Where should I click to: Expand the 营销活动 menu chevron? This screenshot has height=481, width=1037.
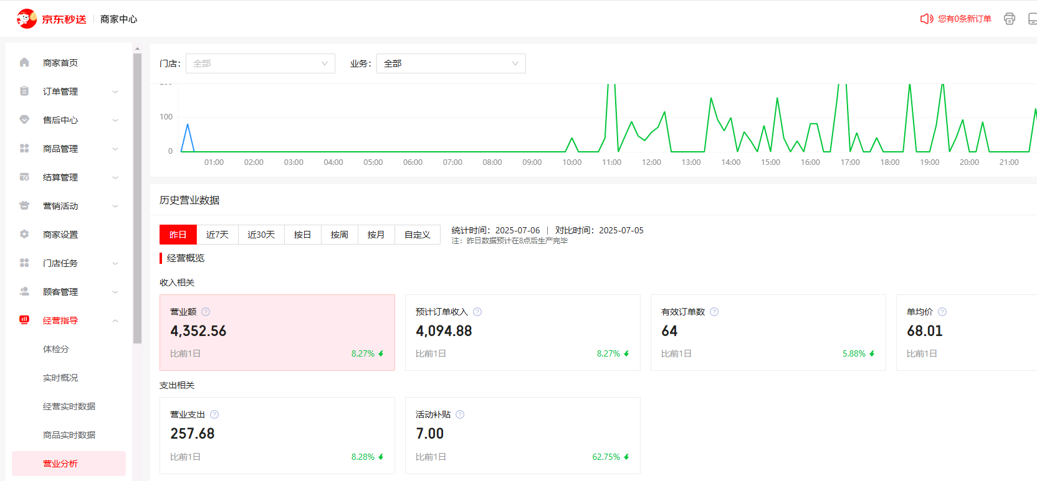pos(115,206)
